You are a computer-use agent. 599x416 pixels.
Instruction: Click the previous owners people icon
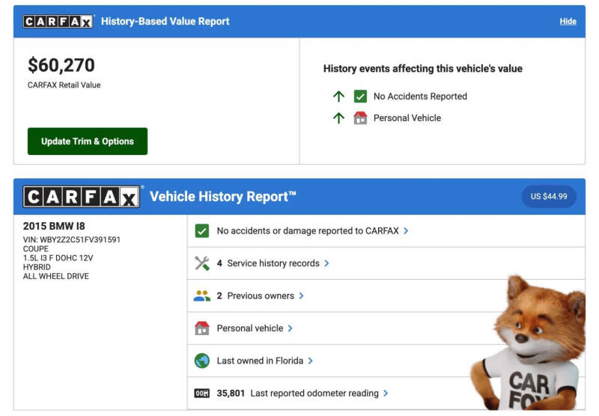pyautogui.click(x=201, y=296)
